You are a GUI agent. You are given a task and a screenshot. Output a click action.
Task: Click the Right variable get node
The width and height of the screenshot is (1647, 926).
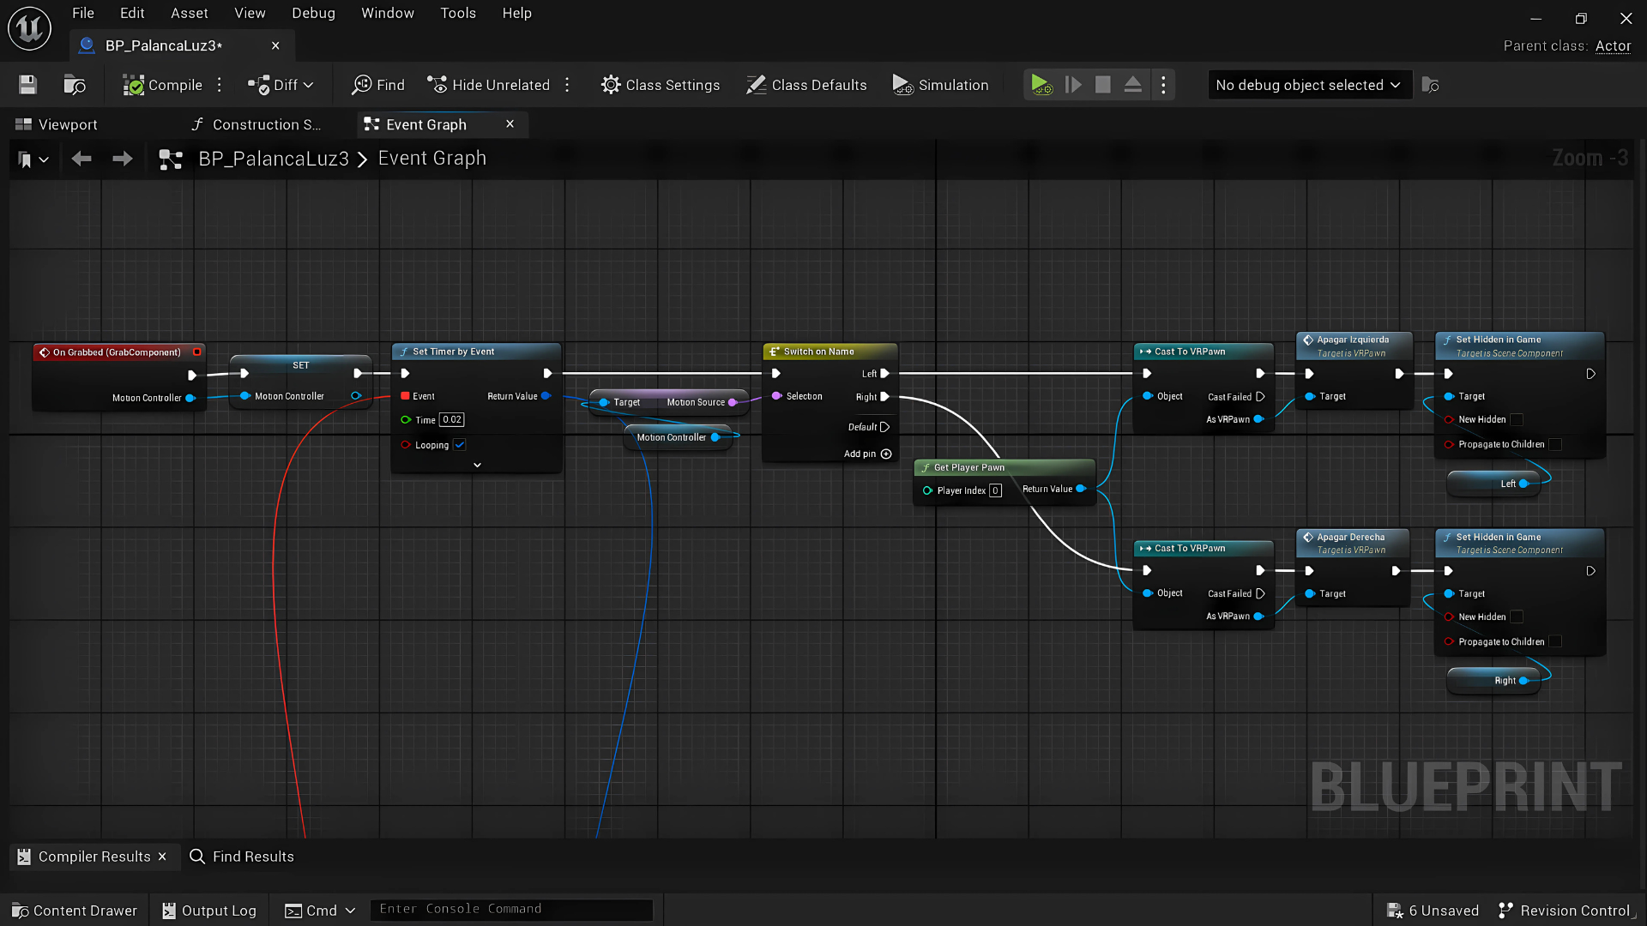(1494, 681)
